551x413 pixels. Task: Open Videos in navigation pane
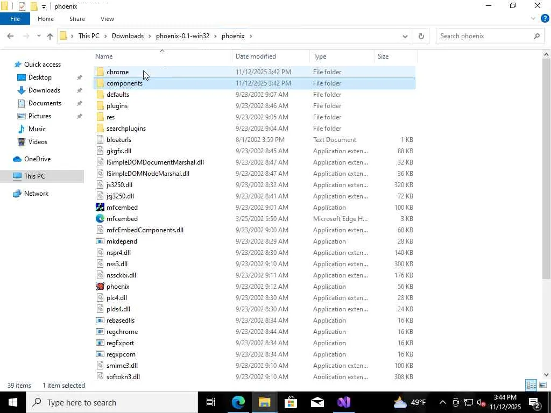(x=38, y=142)
